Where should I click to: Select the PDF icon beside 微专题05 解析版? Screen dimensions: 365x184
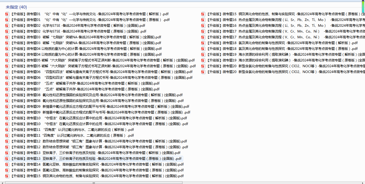[x=7, y=60]
